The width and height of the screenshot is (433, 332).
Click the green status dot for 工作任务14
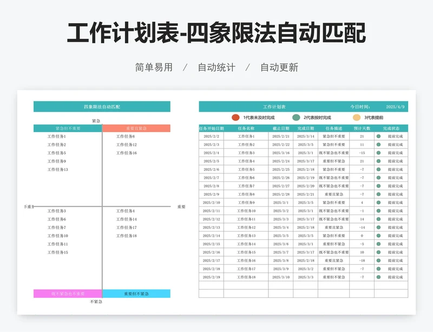click(378, 244)
